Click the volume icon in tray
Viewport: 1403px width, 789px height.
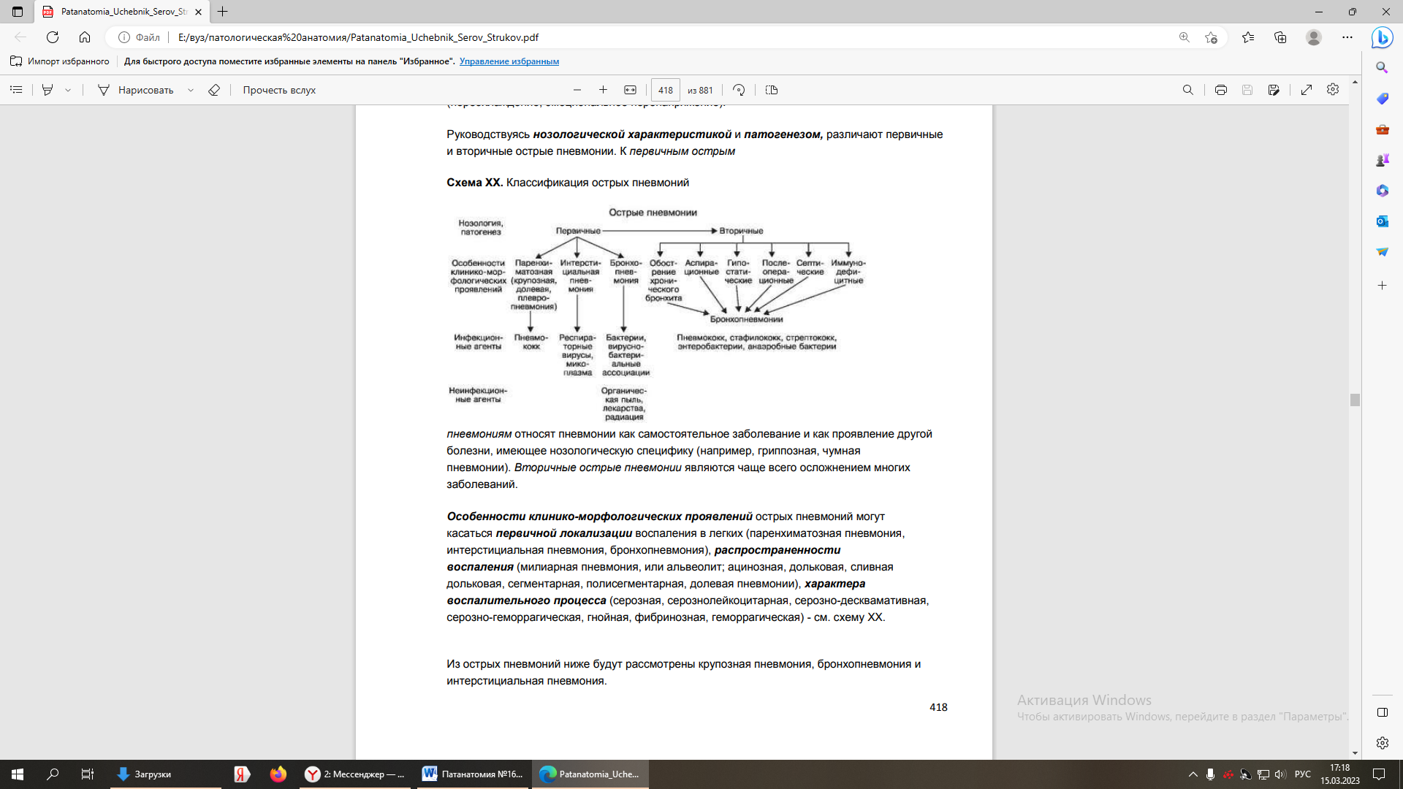coord(1280,774)
